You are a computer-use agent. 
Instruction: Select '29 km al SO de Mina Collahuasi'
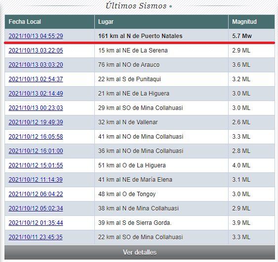141,108
